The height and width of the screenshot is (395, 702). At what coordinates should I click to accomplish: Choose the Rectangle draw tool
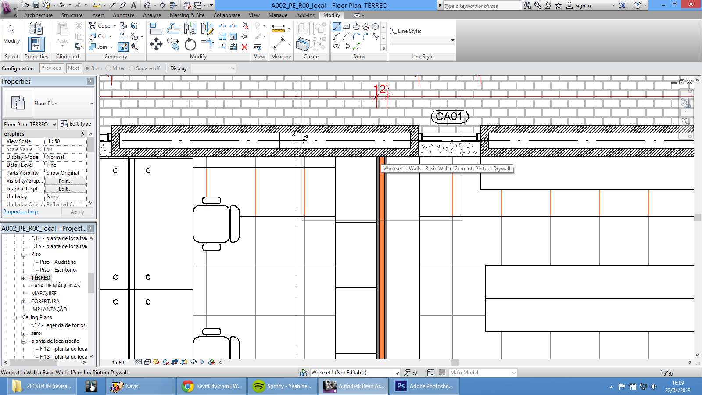coord(347,27)
